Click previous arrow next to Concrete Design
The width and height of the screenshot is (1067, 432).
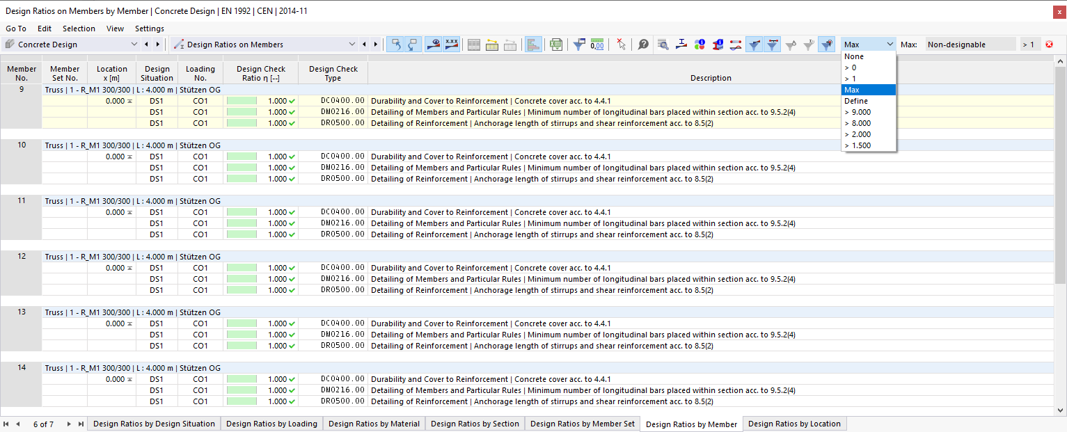coord(146,45)
